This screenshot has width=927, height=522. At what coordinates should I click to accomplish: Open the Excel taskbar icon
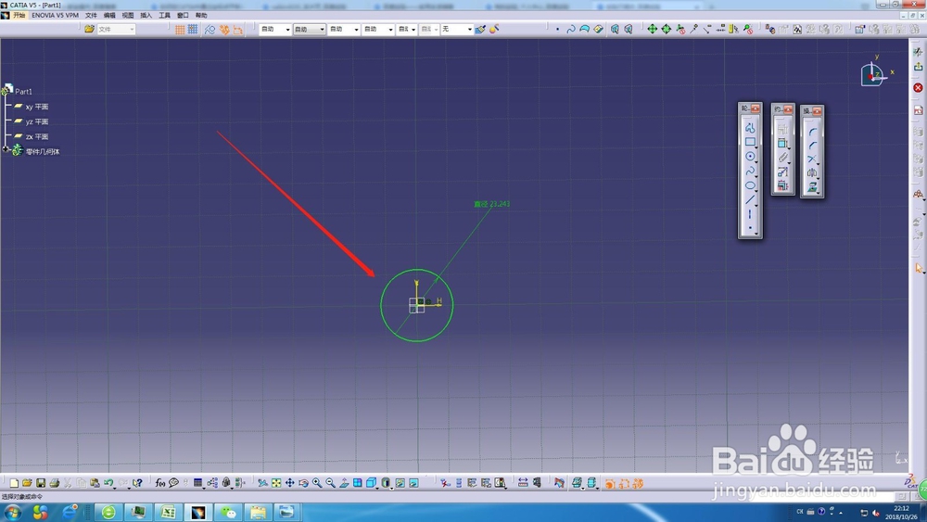168,512
